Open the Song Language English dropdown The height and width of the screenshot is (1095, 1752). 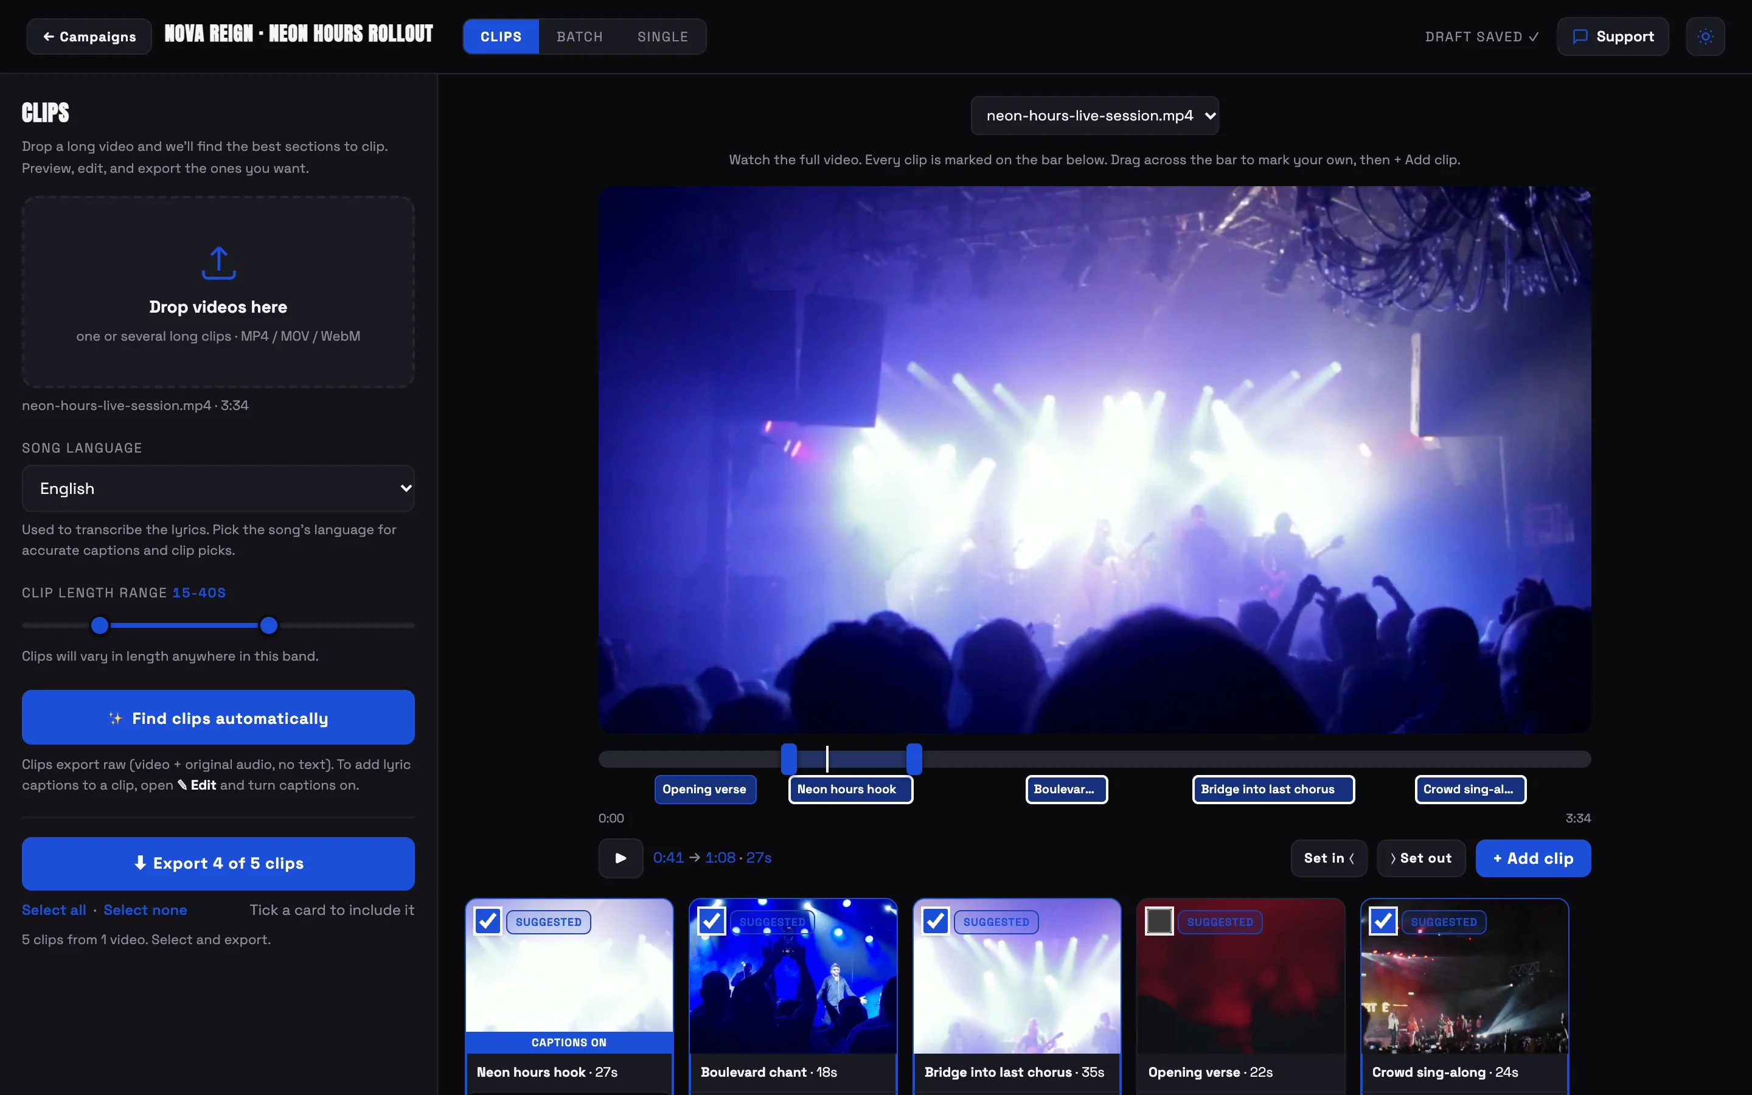pos(218,489)
